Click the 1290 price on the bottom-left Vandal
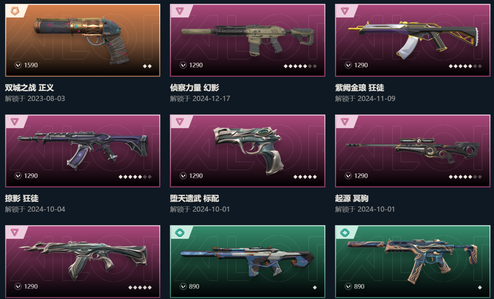 [x=31, y=286]
